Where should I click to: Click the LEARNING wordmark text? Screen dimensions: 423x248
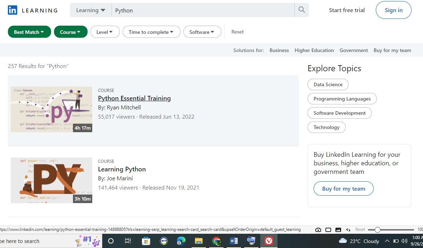tap(40, 10)
